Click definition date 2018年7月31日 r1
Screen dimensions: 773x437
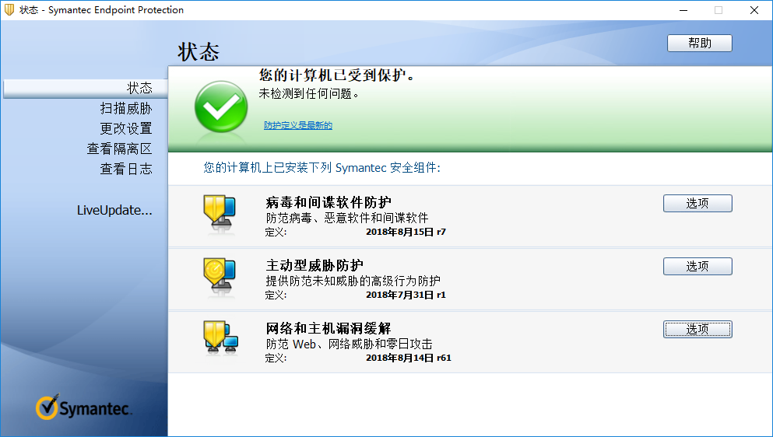406,295
